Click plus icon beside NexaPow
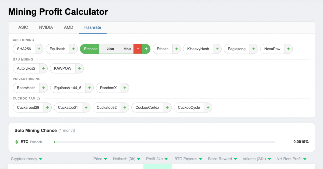323x169 pixels. (x=288, y=49)
